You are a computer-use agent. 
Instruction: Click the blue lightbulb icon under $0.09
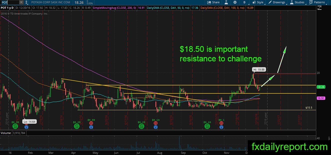coord(91,127)
